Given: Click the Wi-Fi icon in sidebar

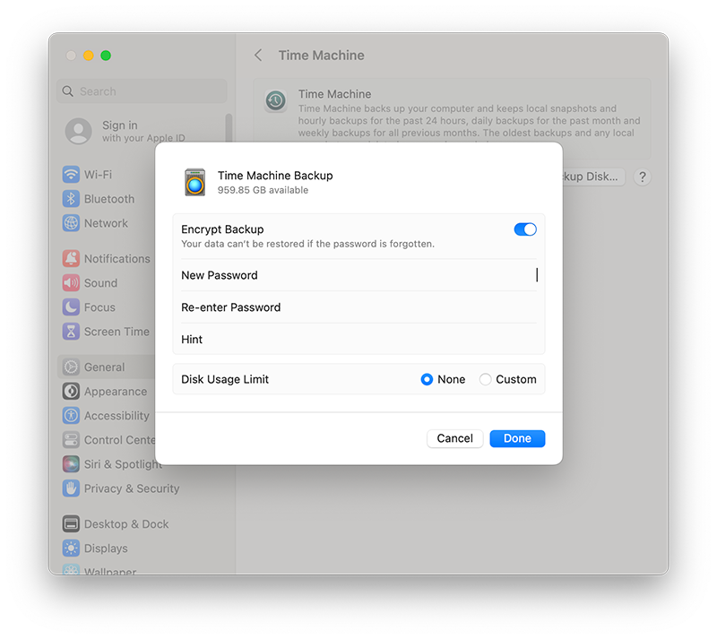Looking at the screenshot, I should (71, 175).
